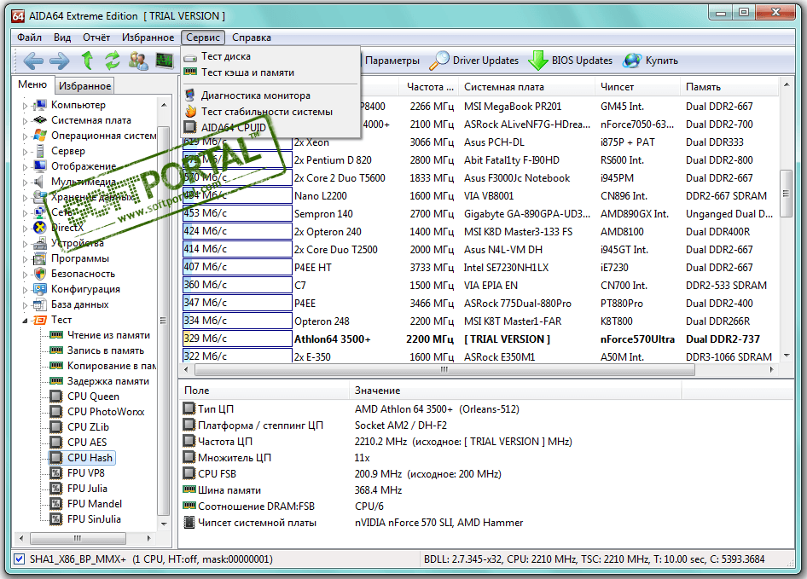
Task: Click the Параметры toolbar button
Action: click(x=392, y=61)
